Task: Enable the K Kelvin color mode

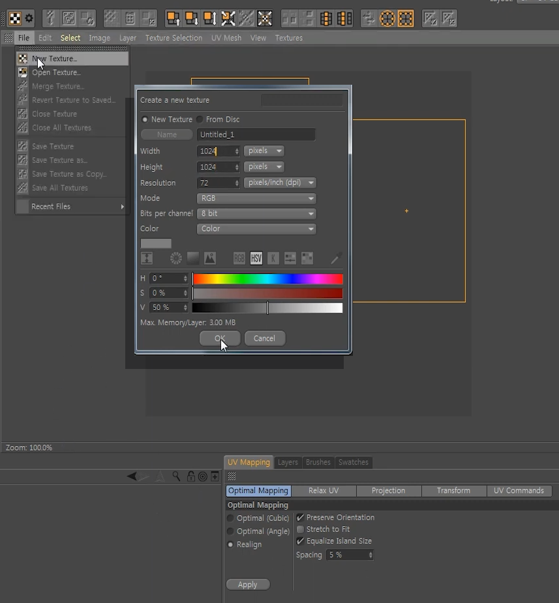Action: pyautogui.click(x=273, y=258)
